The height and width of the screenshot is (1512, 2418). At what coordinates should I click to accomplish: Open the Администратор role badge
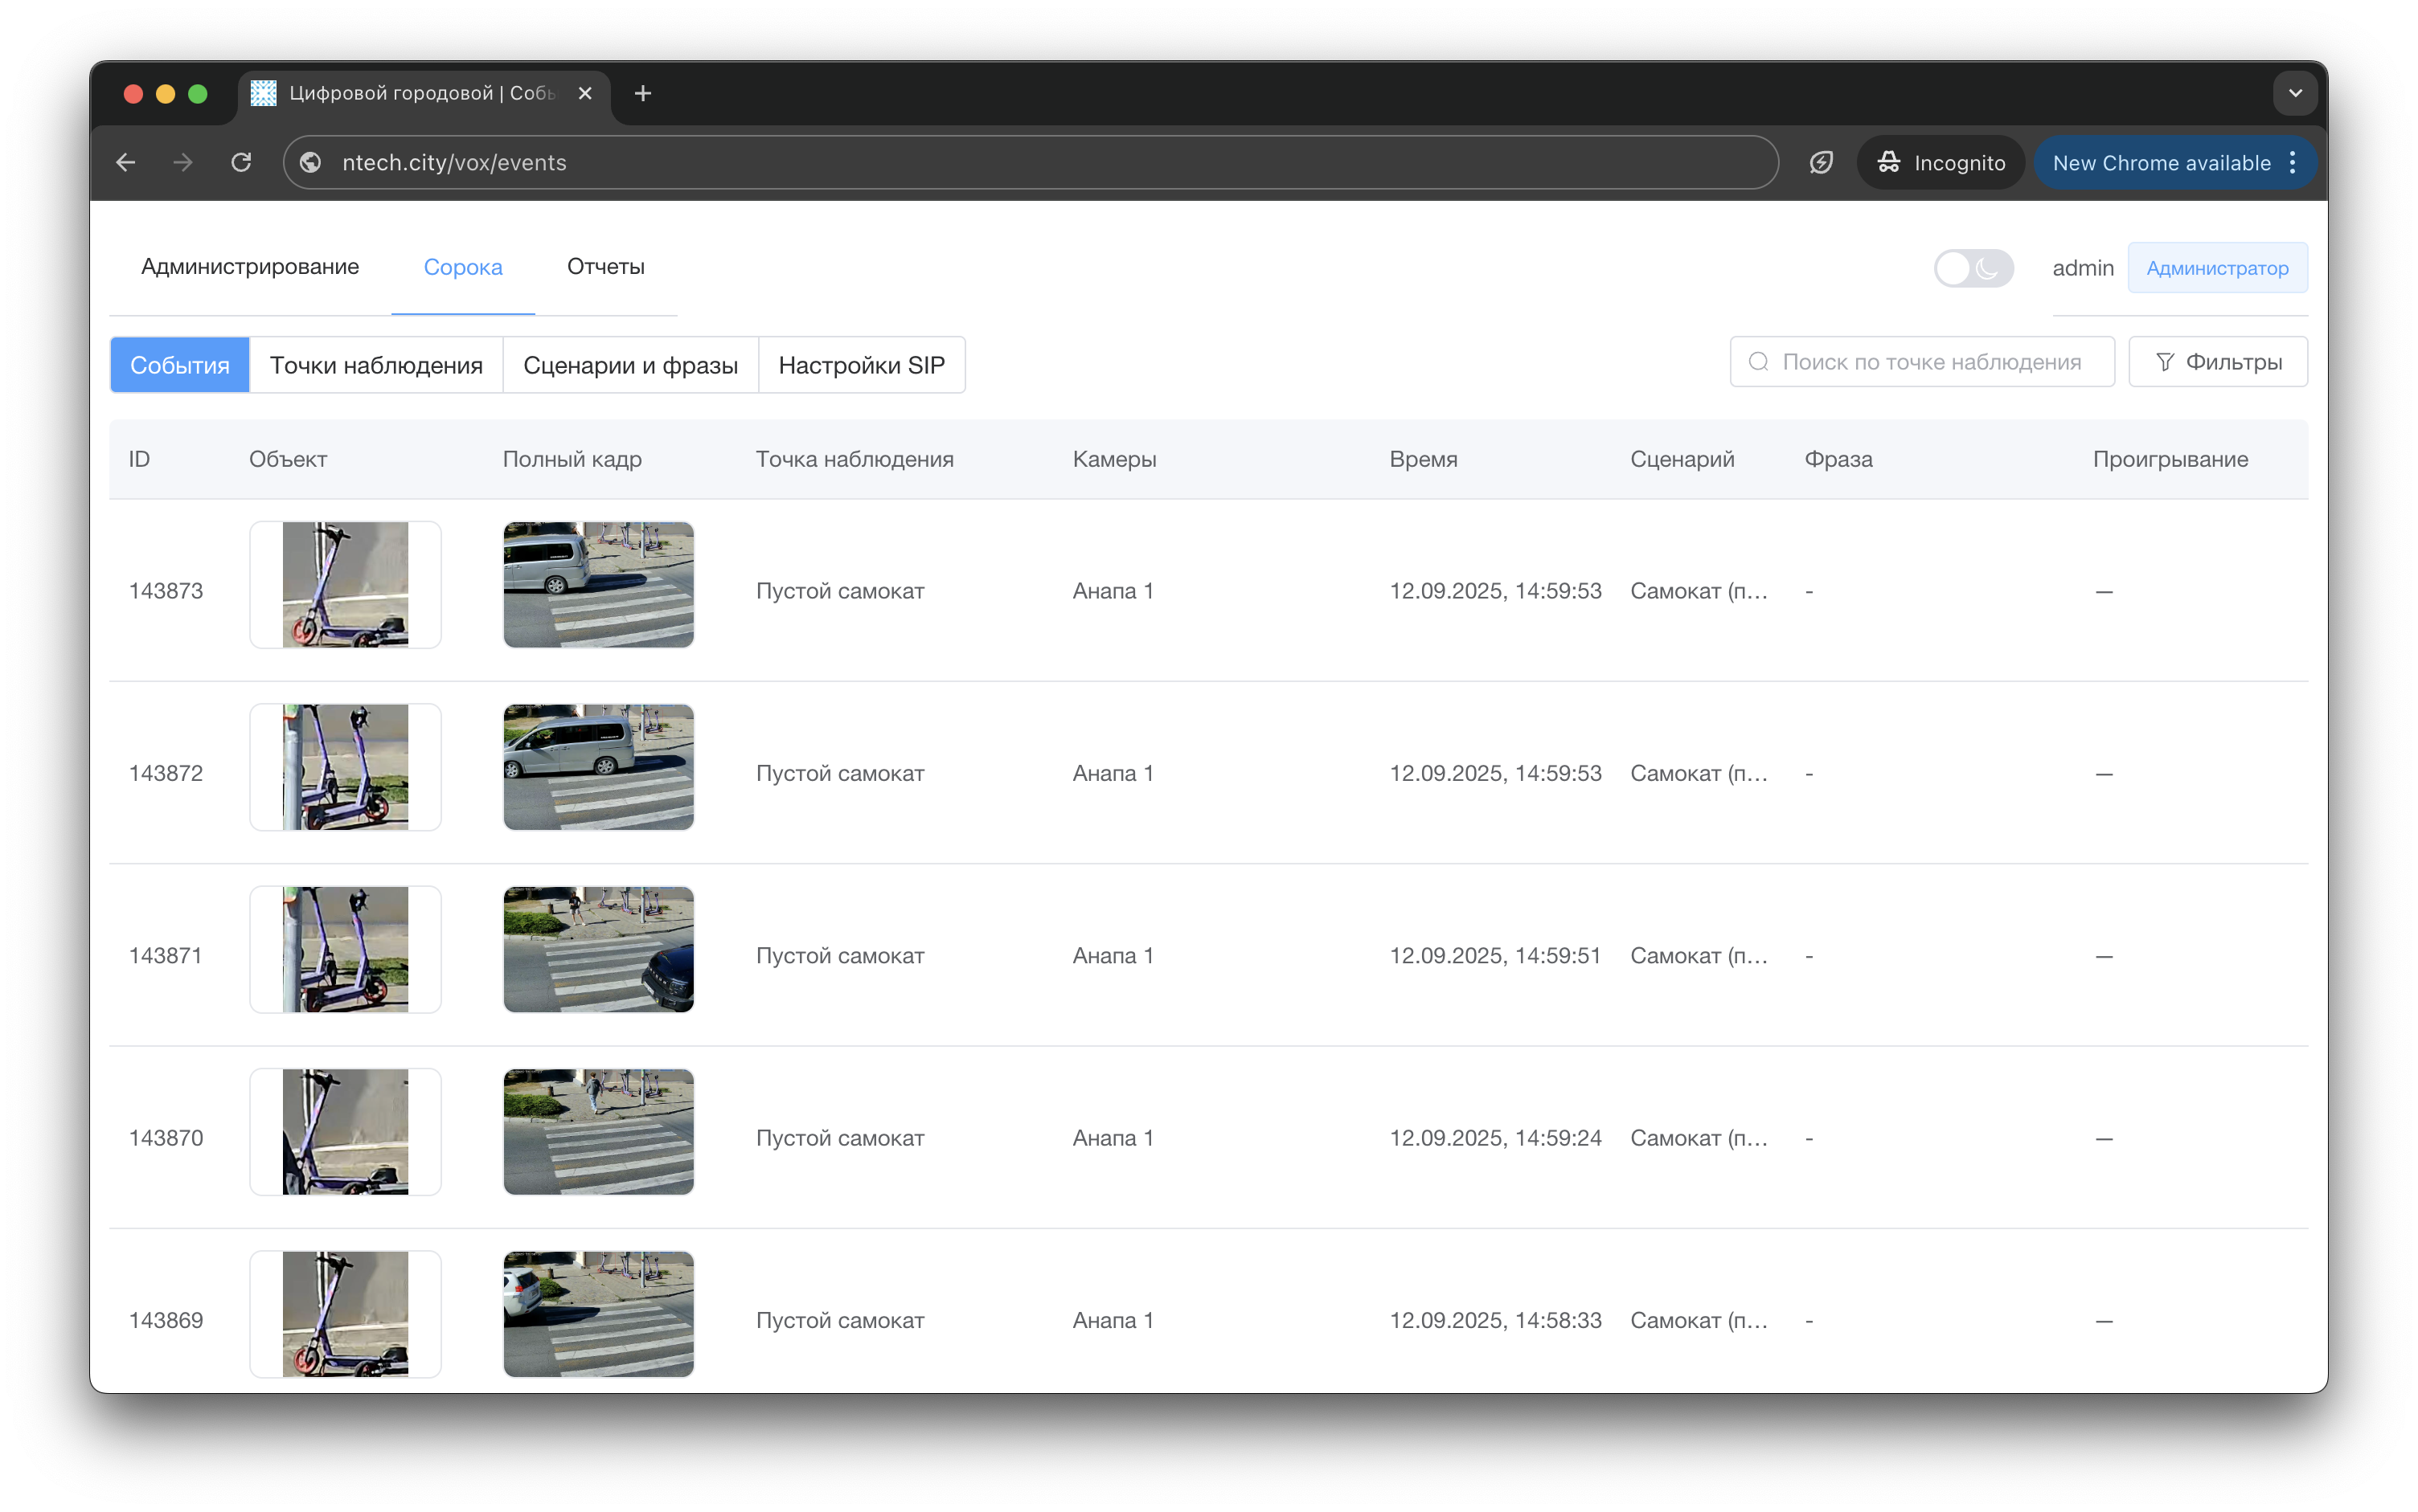tap(2217, 268)
